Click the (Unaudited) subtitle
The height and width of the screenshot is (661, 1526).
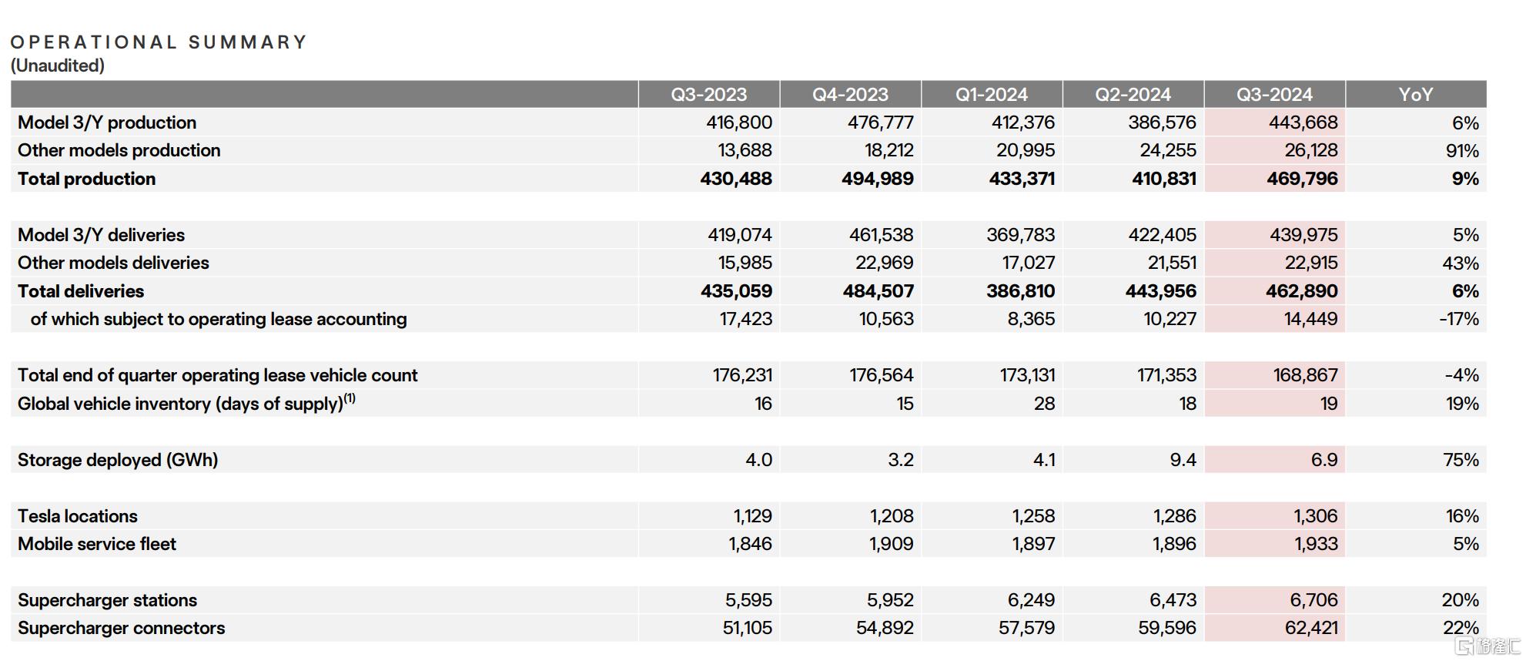tap(58, 65)
